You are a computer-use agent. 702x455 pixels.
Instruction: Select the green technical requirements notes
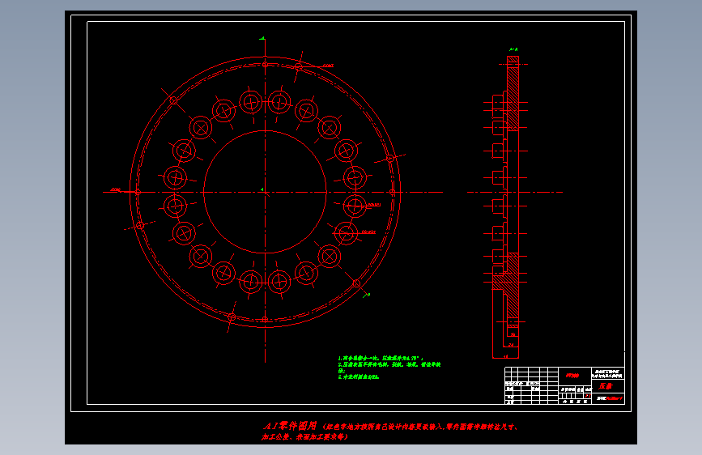(389, 368)
